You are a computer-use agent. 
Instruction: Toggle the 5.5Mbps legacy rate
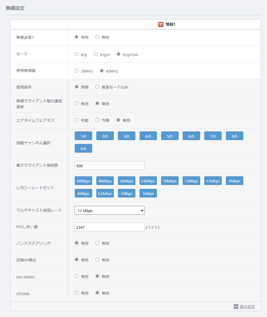coord(105,193)
